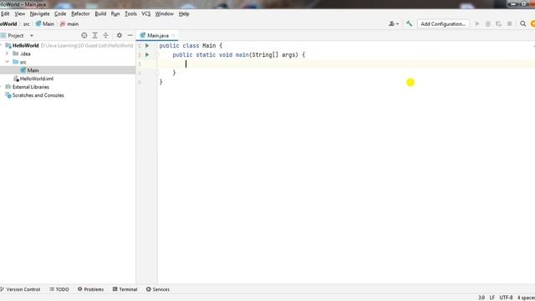Click main method breadcrumb in navigation bar
535x301 pixels.
coord(69,24)
